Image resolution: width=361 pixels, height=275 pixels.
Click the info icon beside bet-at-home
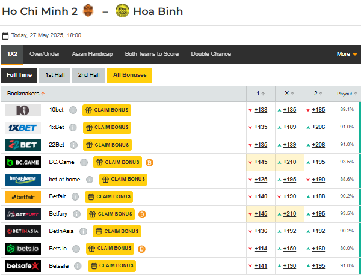(90, 180)
